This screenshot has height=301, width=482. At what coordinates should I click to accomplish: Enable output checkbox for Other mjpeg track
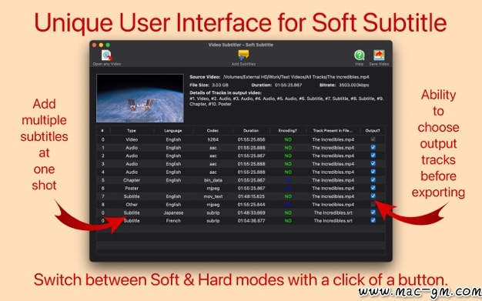click(x=373, y=204)
